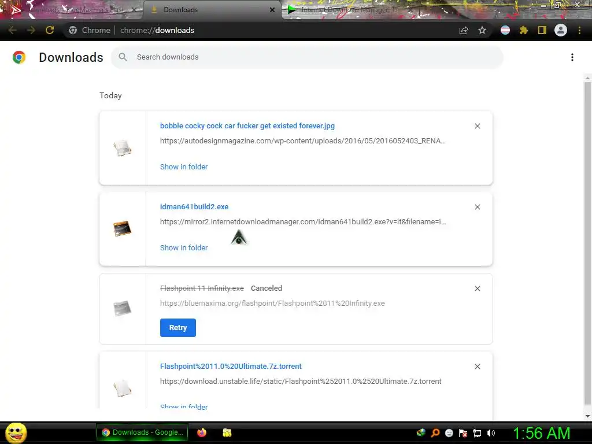Screen dimensions: 592x444
Task: Click the torrent file icon
Action: 123,388
